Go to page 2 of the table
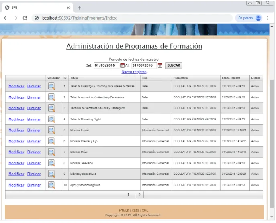The width and height of the screenshot is (276, 223). point(139,195)
